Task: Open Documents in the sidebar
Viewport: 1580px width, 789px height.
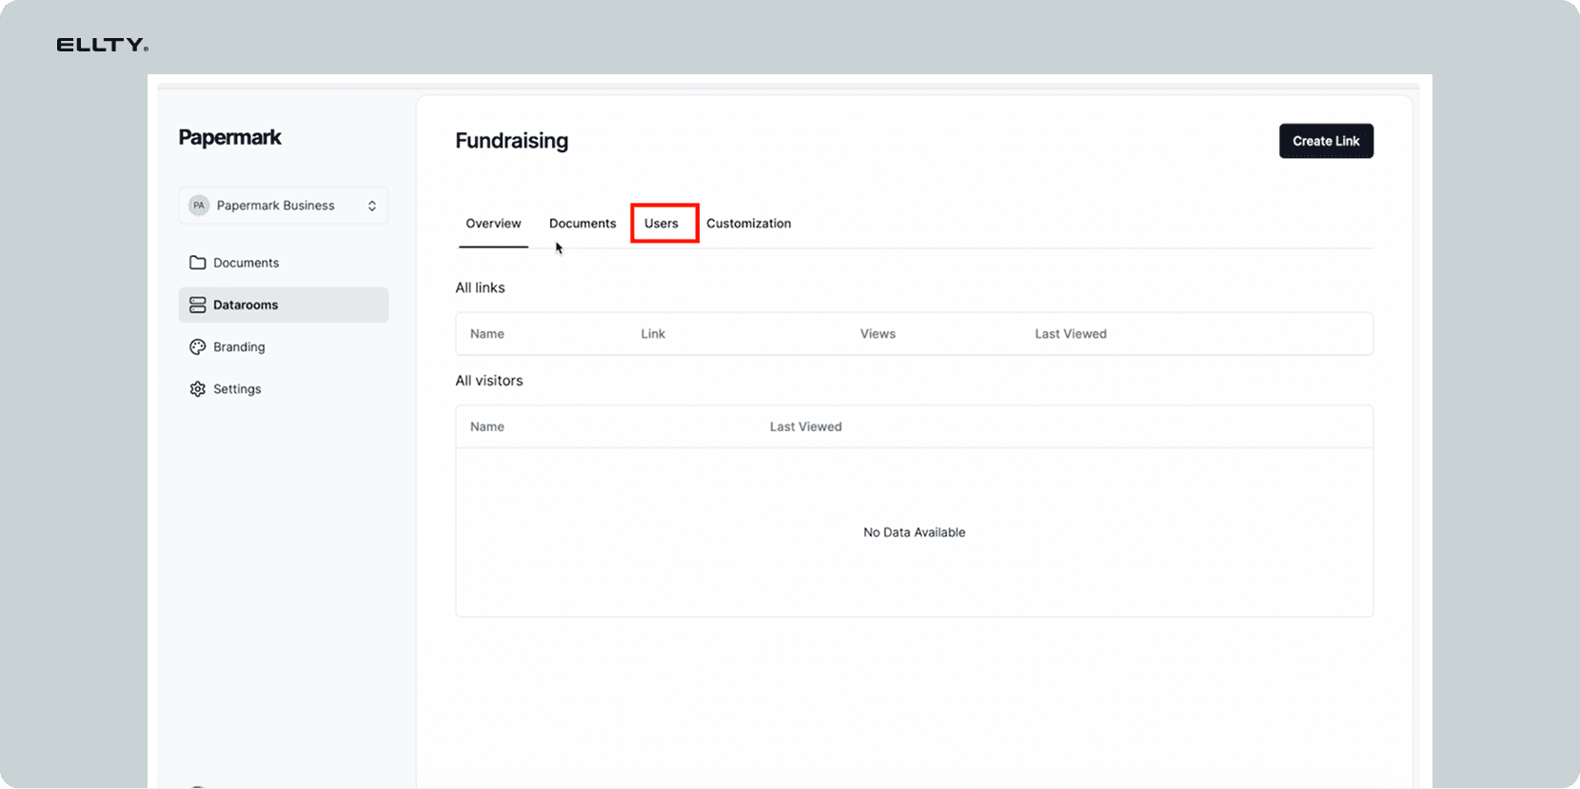Action: (284, 263)
